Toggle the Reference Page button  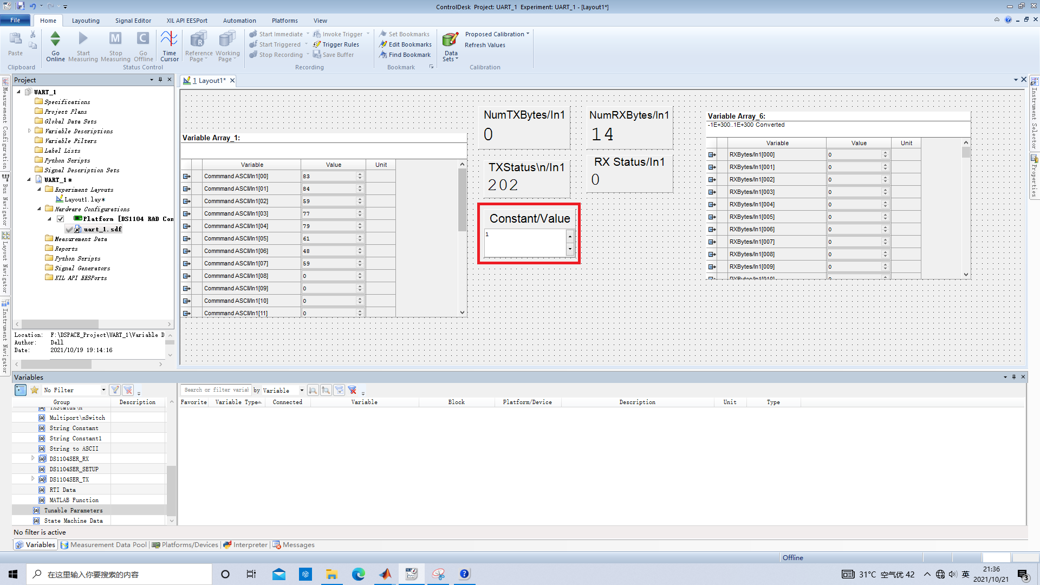coord(198,39)
